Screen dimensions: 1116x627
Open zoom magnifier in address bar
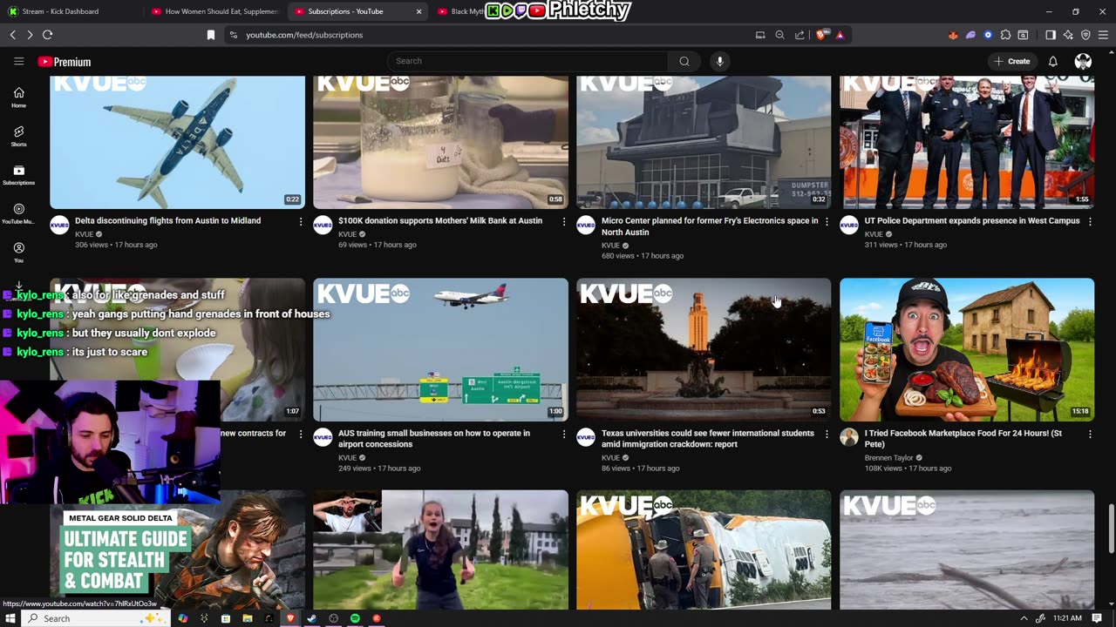coord(779,35)
